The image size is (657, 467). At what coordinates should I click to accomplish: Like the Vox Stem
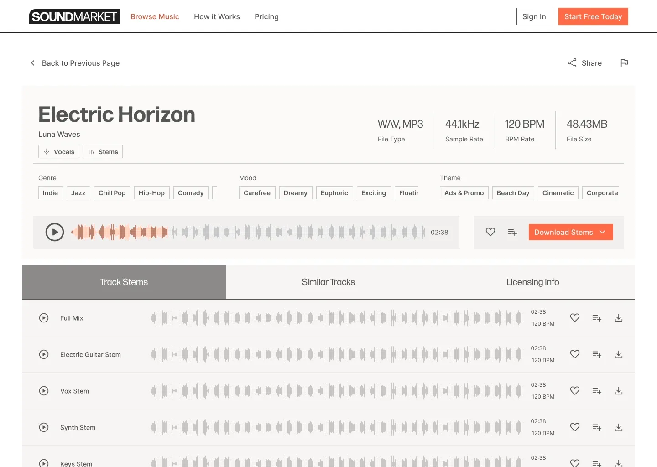tap(575, 391)
